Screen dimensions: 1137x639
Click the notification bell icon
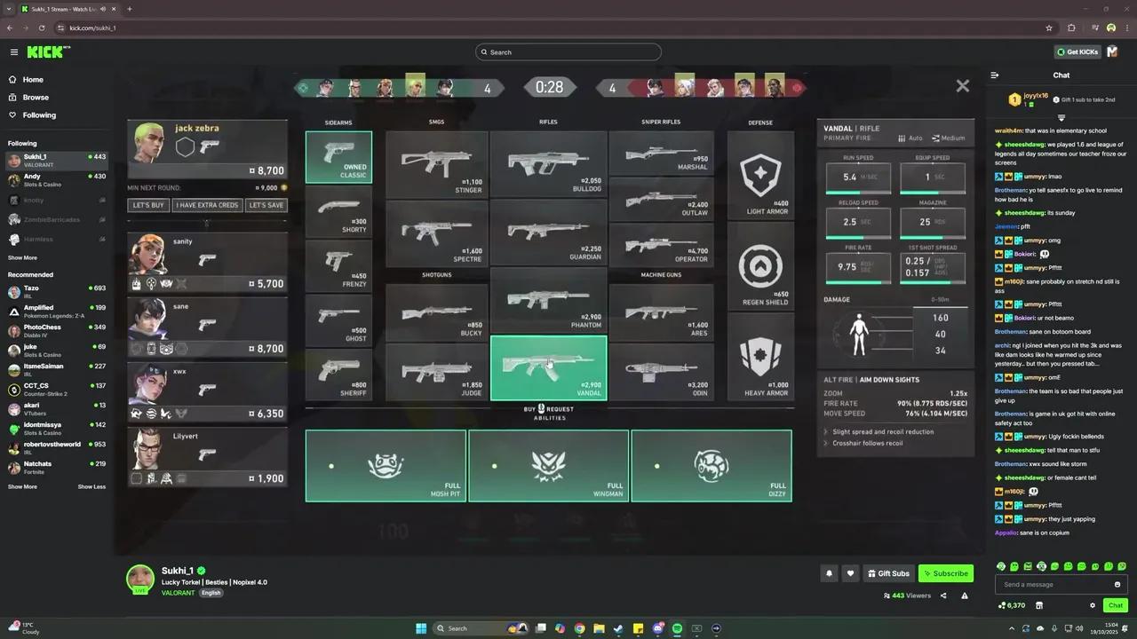(x=830, y=573)
